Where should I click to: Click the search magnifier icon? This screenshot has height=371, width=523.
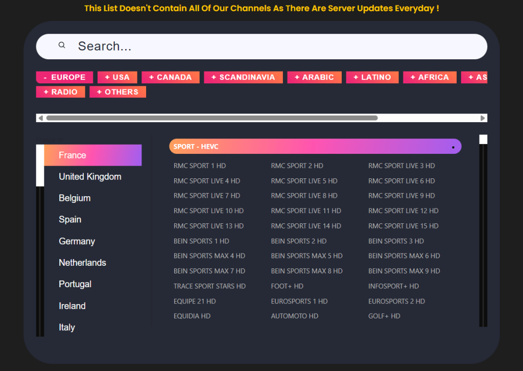click(x=61, y=45)
